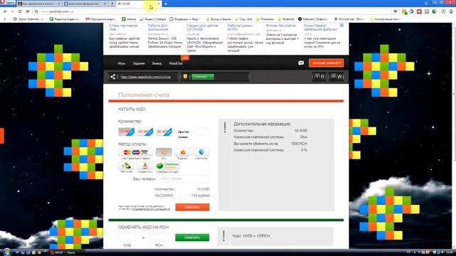
Task: Open the Opera Webmail bookmark
Action: (x=28, y=19)
